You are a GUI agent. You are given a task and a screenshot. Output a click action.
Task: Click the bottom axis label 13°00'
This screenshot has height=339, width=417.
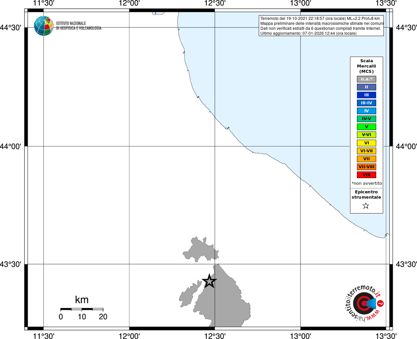[301, 336]
